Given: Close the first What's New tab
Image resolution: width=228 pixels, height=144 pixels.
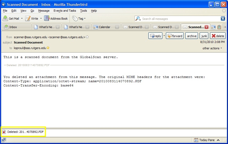Looking at the screenshot, I should 58,27.
